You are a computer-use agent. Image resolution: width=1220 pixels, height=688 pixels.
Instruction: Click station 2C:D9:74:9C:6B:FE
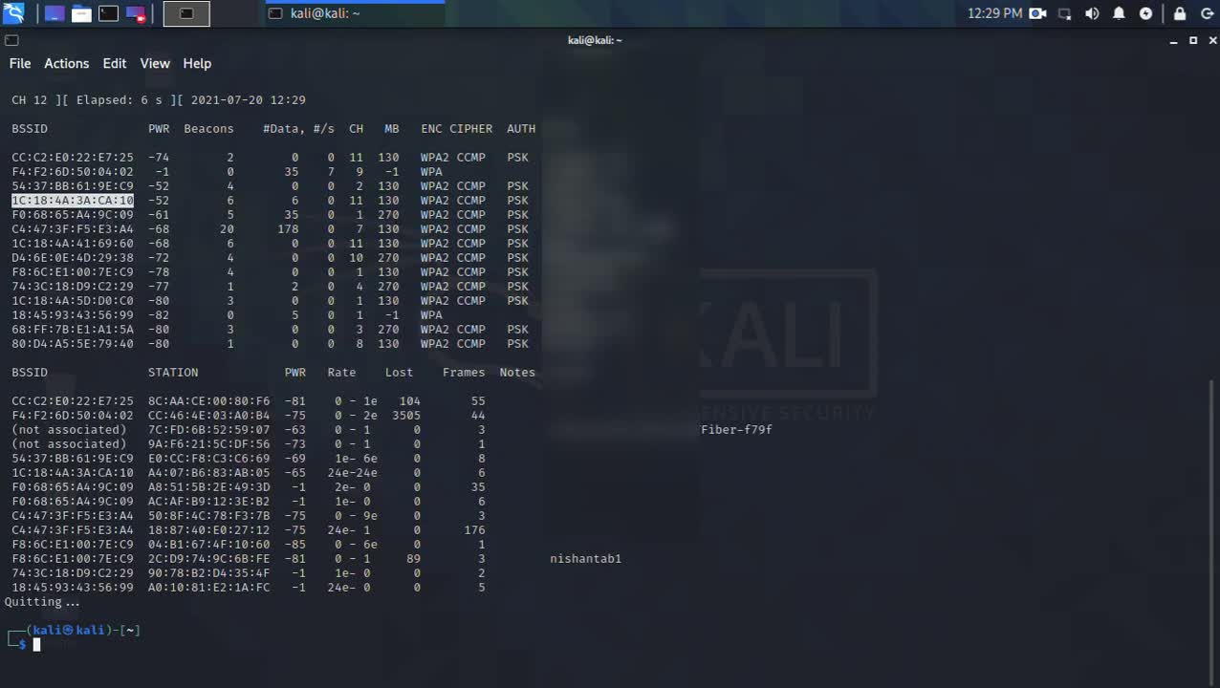pos(209,559)
